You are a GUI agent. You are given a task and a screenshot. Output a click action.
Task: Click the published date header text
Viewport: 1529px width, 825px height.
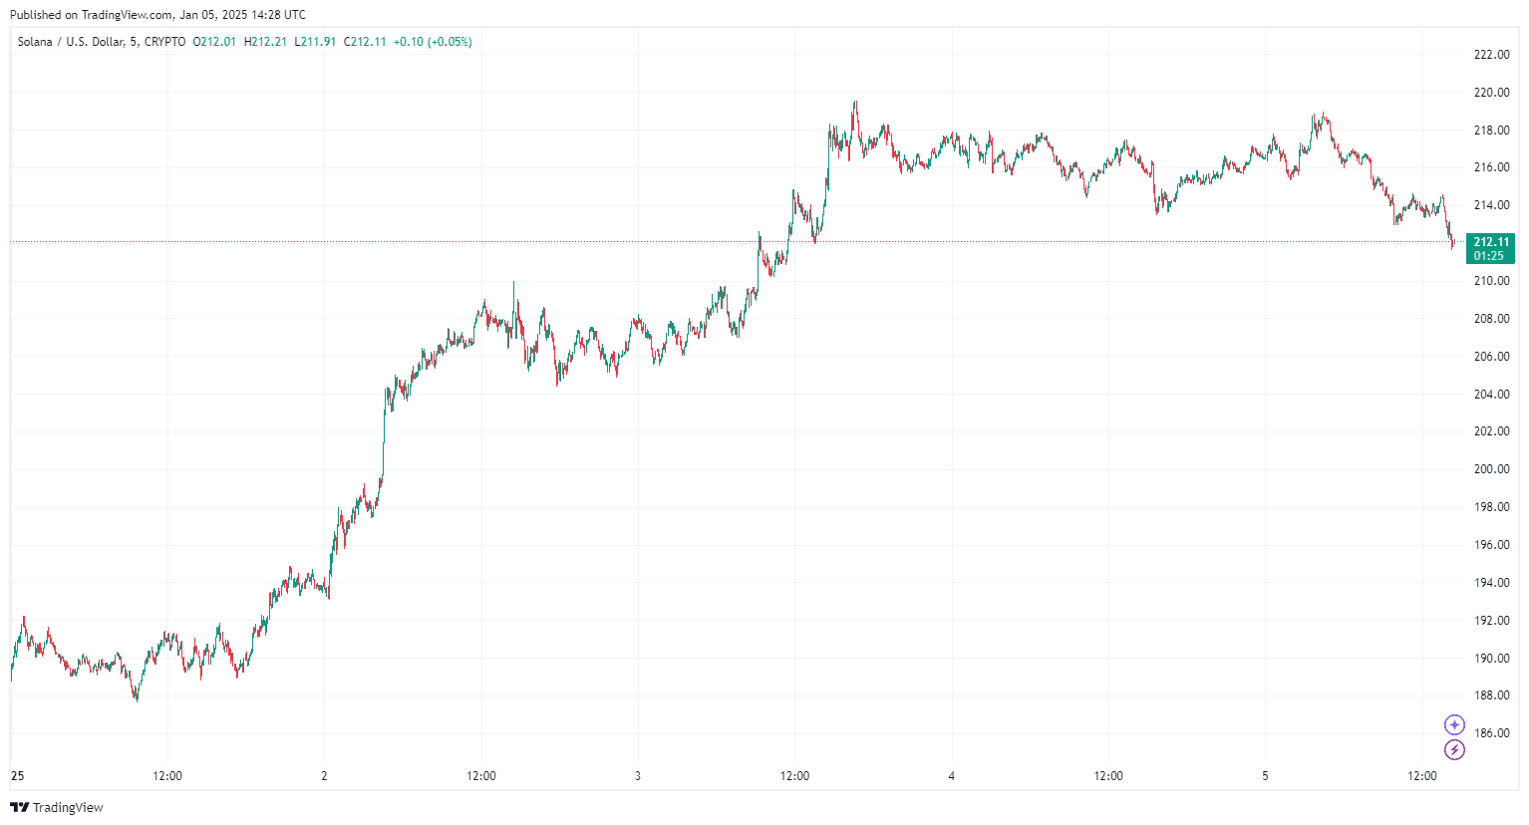[x=157, y=15]
